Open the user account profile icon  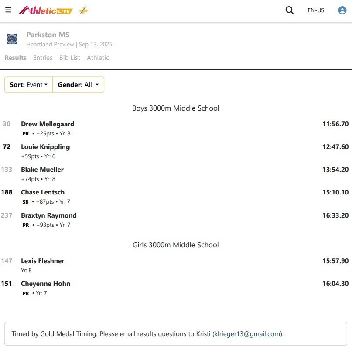coord(342,10)
